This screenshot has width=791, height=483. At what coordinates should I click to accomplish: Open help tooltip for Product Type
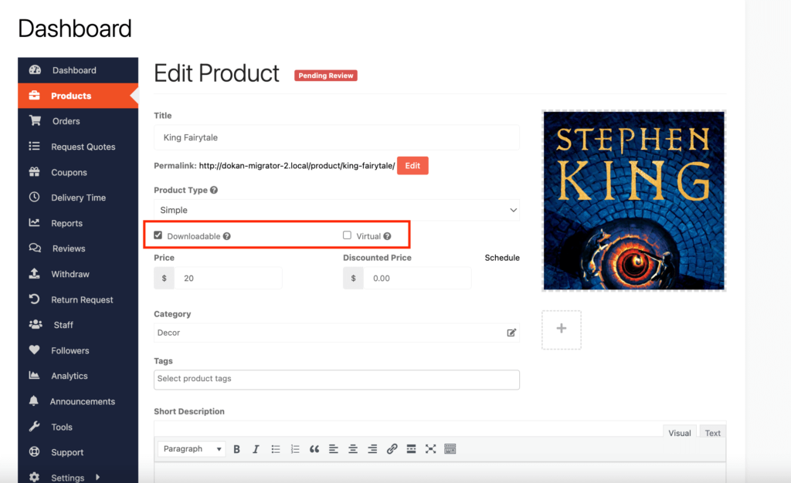[x=214, y=190]
